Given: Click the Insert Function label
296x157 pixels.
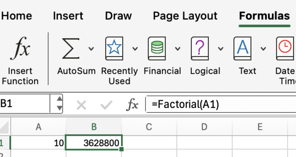Looking at the screenshot, I should 20,76.
